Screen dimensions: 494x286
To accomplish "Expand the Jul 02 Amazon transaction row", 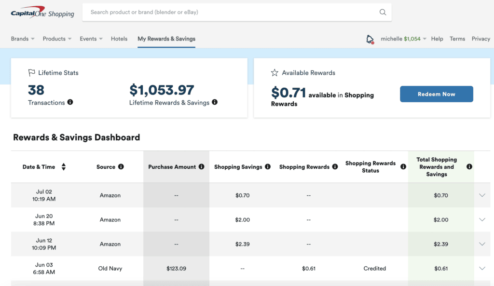I will (481, 195).
